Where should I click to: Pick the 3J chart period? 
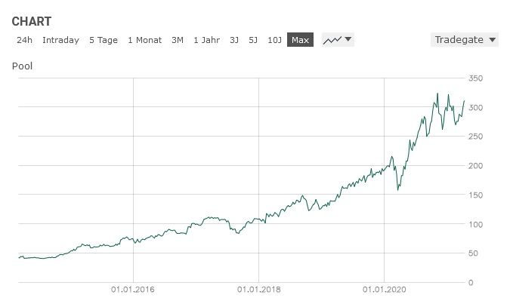(234, 40)
